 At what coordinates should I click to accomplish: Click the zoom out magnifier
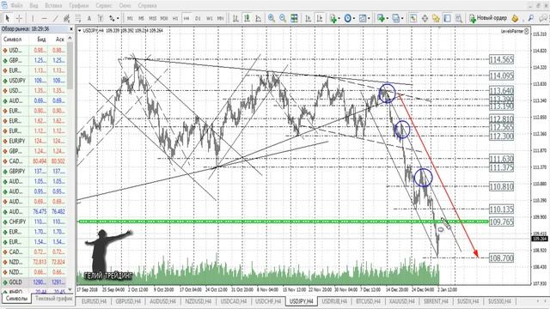coord(283,18)
